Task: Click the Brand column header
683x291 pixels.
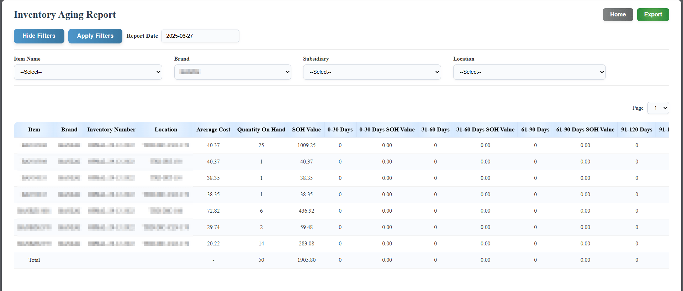Action: [x=69, y=130]
